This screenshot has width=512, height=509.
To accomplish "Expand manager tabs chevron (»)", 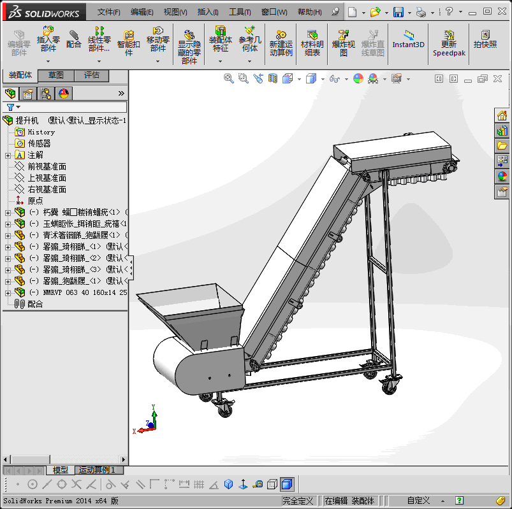I will (121, 93).
